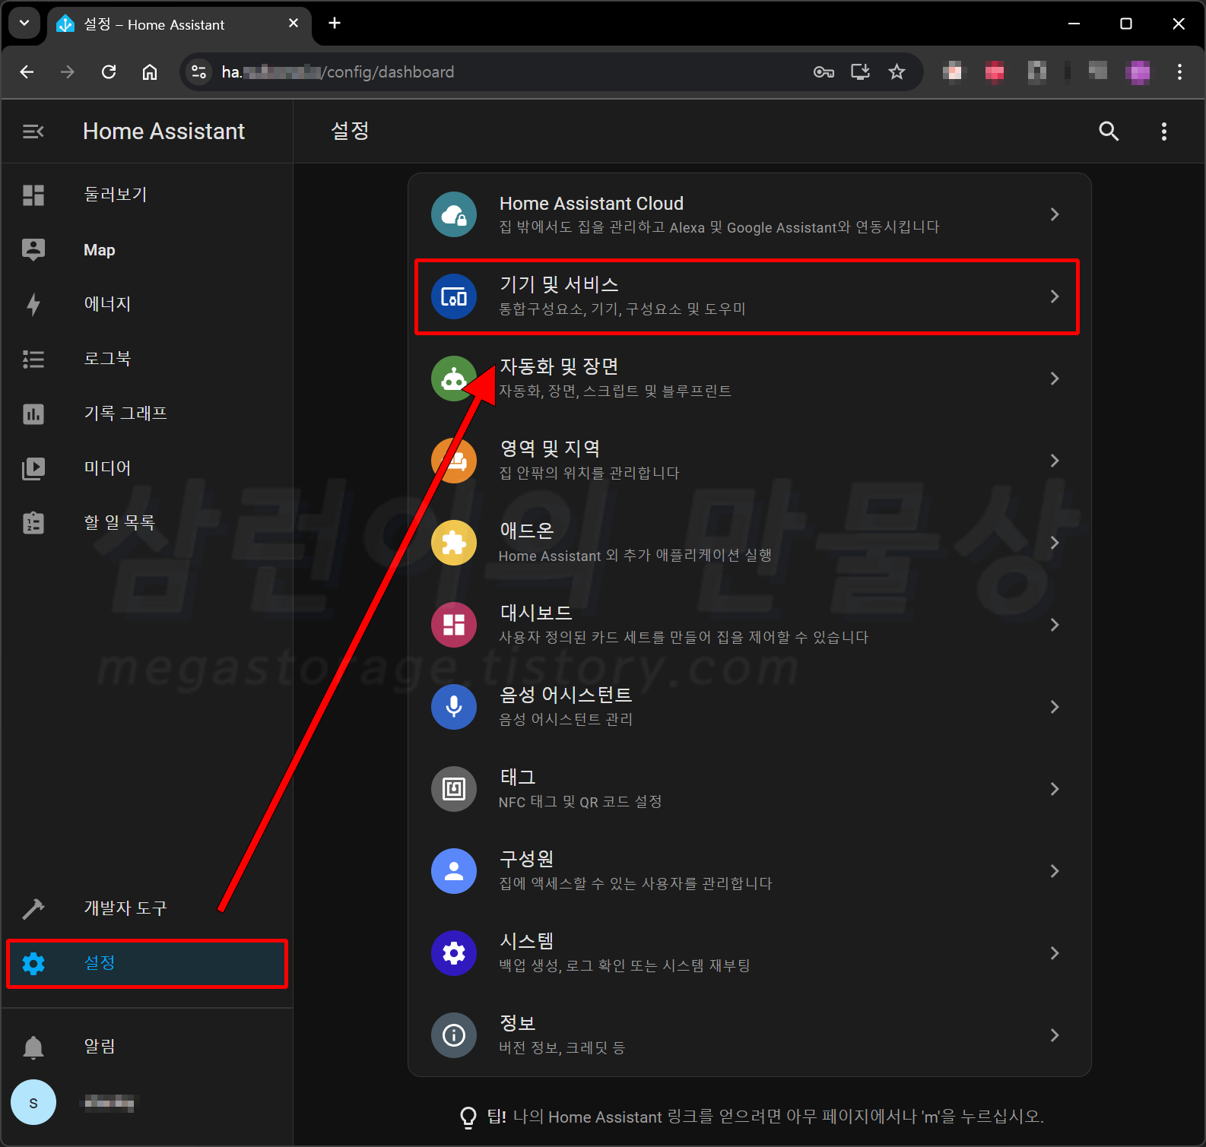This screenshot has width=1206, height=1147.
Task: Click the 대시보드 round icon
Action: point(454,625)
